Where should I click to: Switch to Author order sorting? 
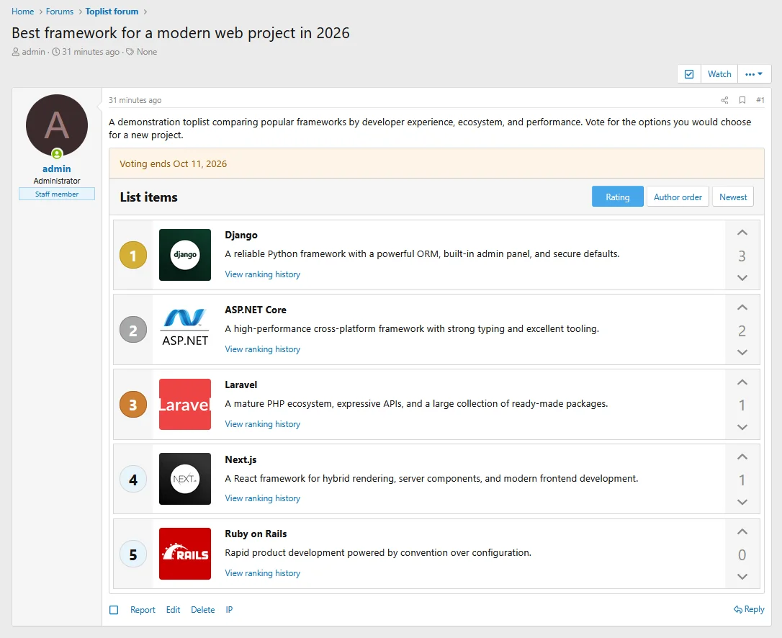(x=678, y=197)
